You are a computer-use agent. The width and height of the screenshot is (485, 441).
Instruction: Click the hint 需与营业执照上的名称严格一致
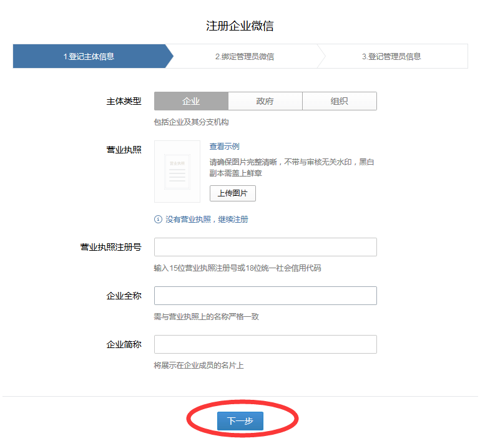pyautogui.click(x=207, y=316)
